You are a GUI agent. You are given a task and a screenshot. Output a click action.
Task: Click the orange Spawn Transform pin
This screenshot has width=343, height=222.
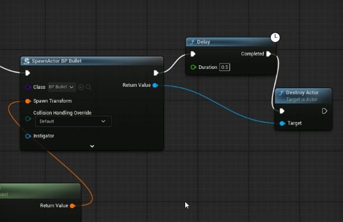[x=28, y=101]
